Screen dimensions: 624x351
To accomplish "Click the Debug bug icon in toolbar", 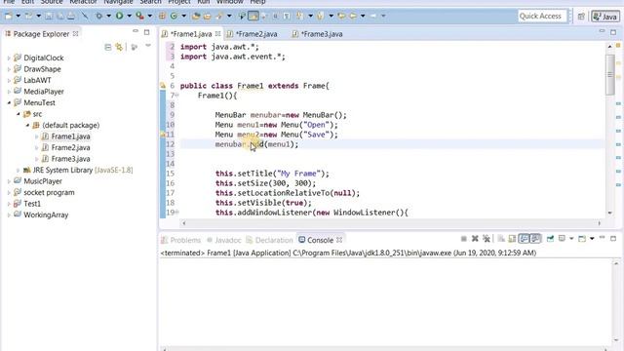I will coord(98,16).
